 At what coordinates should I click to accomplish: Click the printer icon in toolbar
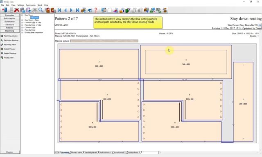90,10
